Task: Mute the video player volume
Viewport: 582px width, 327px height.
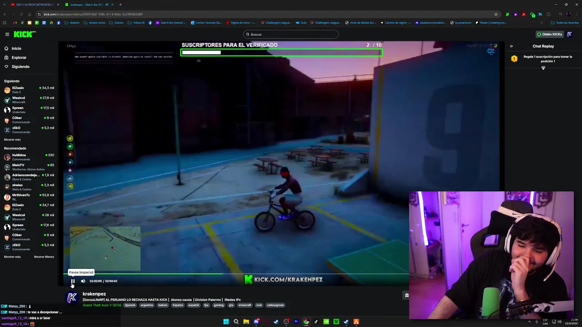Action: pos(83,281)
